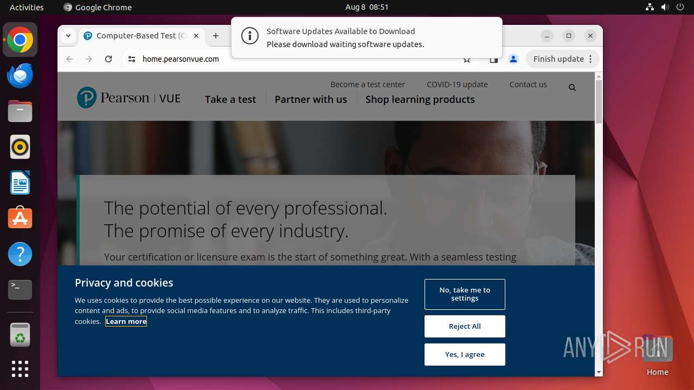
Task: Click the Software Updates Available notification
Action: pyautogui.click(x=367, y=37)
